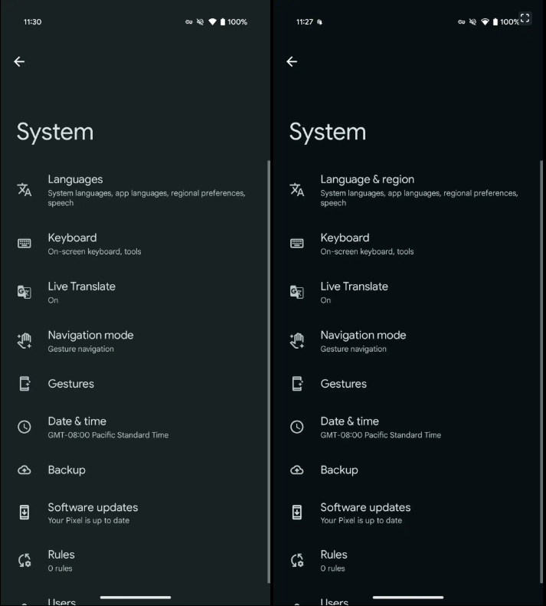Tap the Live Translate icon on right screen
This screenshot has height=606, width=546.
[x=297, y=292]
